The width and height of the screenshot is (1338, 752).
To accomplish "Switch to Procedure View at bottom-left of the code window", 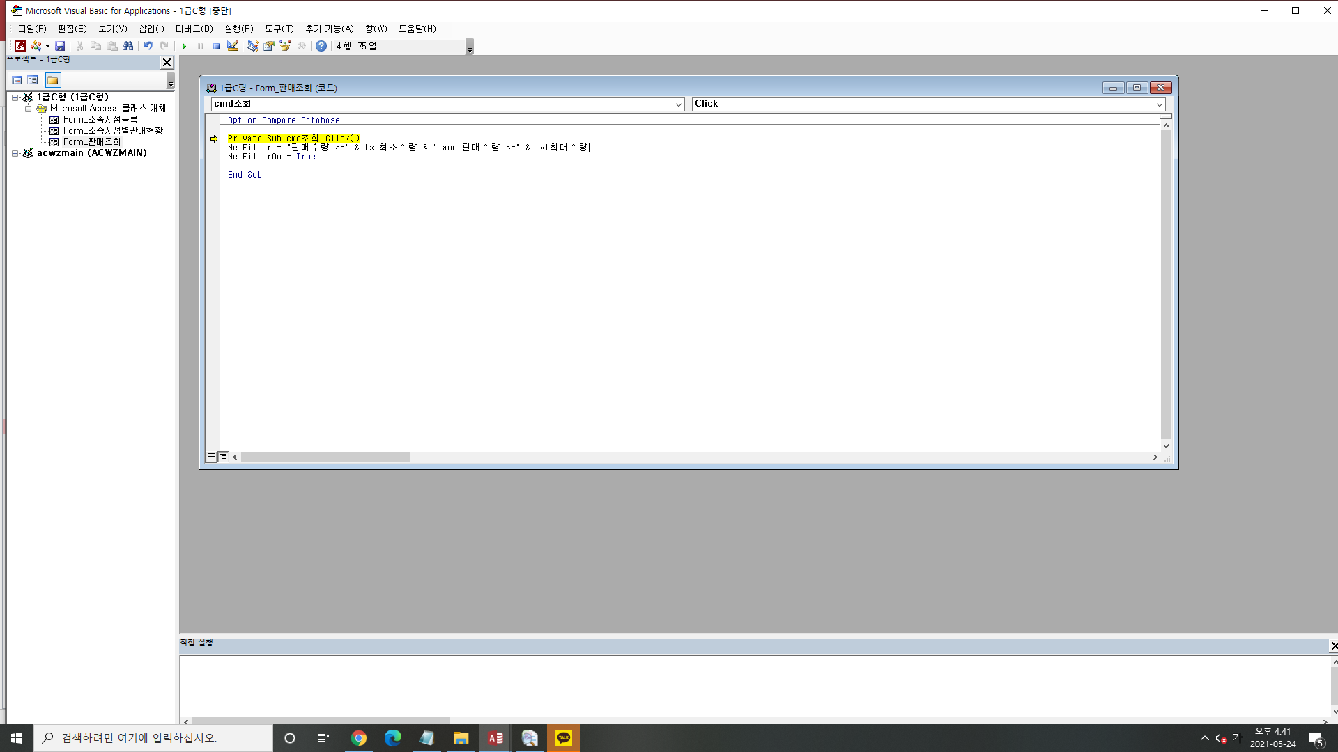I will [211, 457].
